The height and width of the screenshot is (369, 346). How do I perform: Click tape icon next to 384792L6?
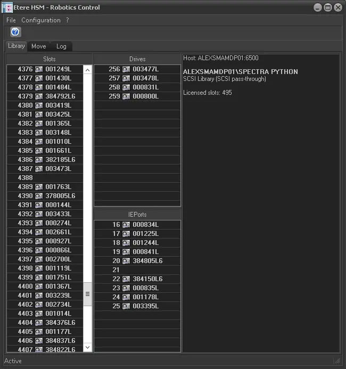coord(39,96)
